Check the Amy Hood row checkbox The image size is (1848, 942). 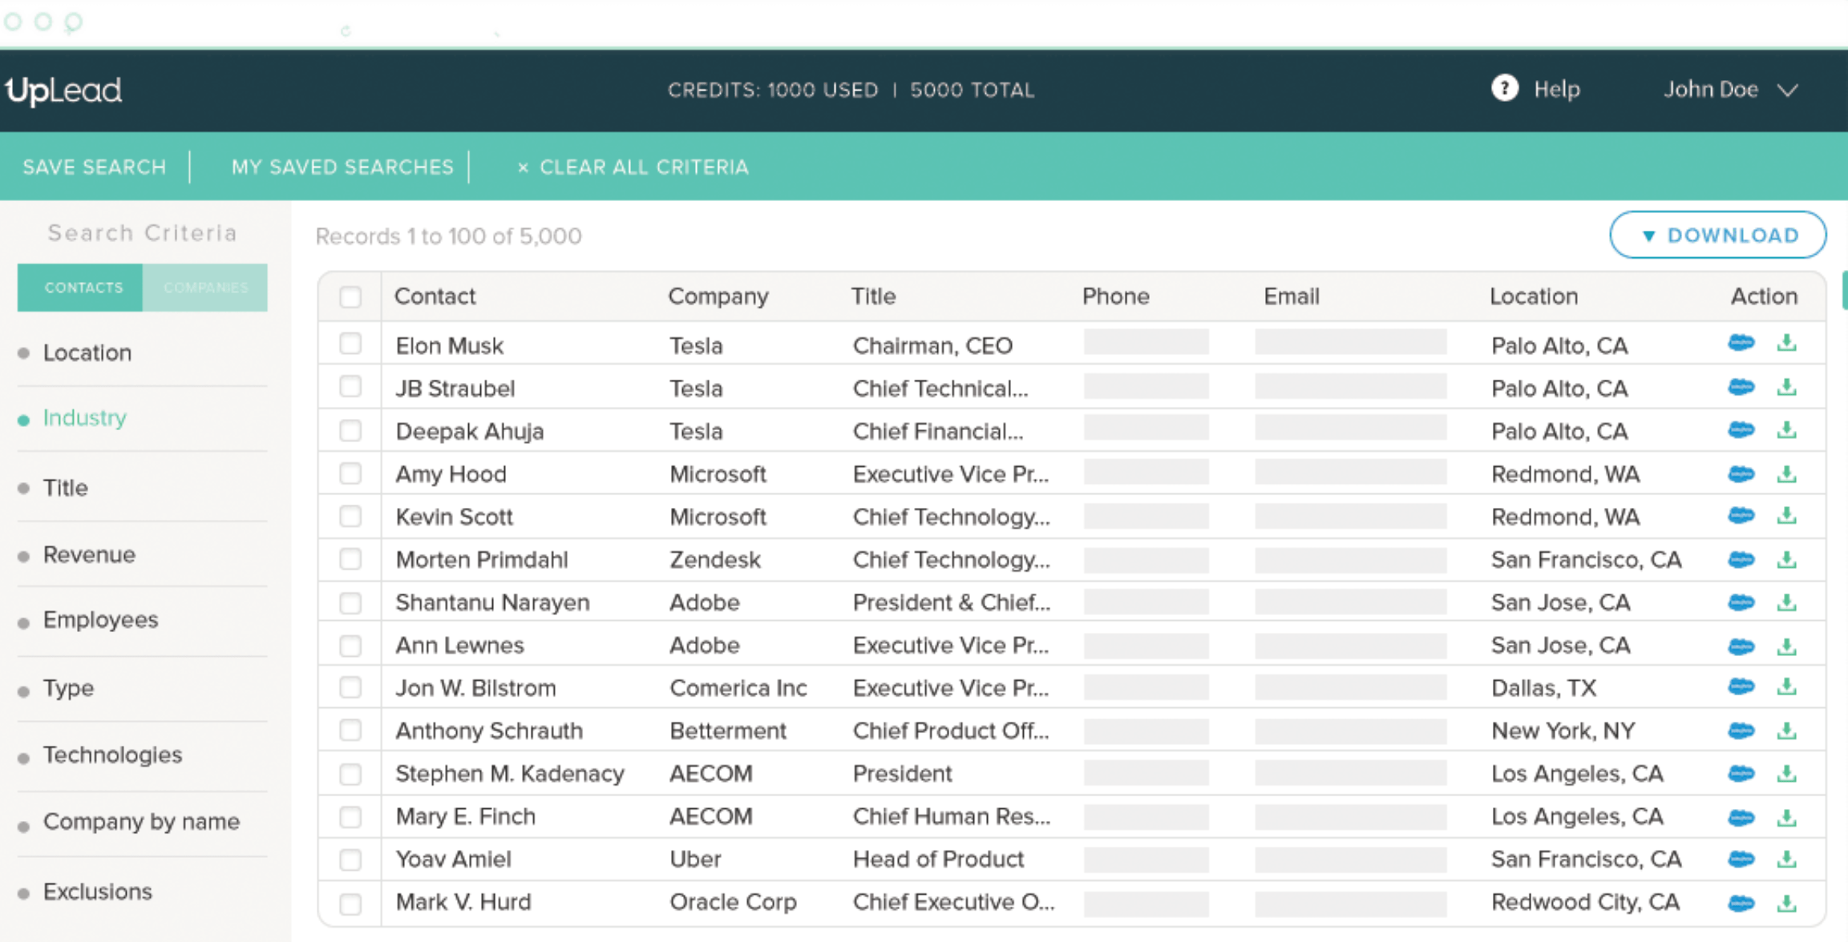click(350, 473)
